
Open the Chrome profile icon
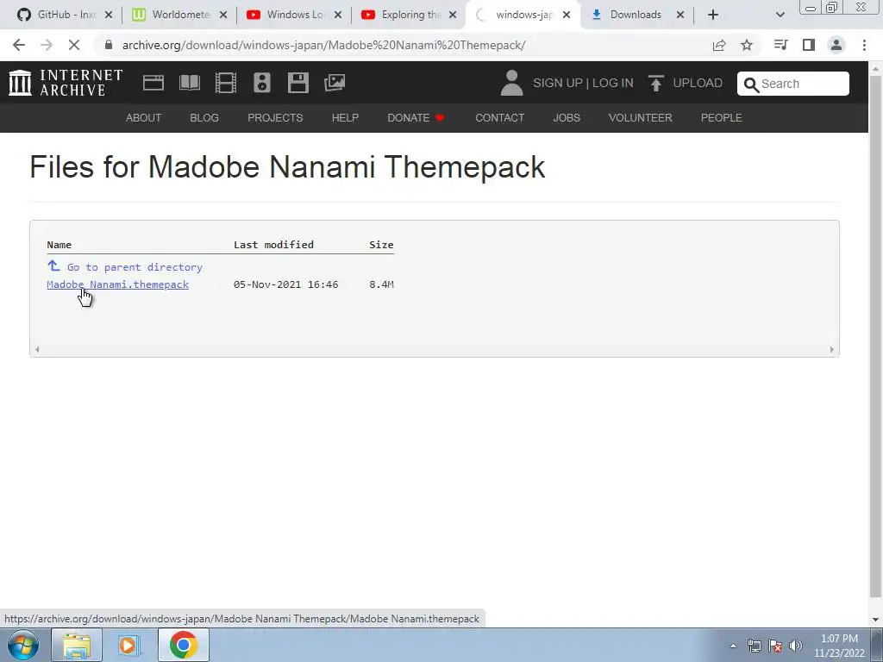pyautogui.click(x=836, y=45)
